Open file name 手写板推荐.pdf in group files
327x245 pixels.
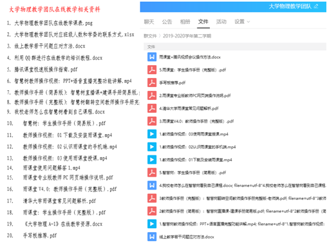tap(173, 83)
